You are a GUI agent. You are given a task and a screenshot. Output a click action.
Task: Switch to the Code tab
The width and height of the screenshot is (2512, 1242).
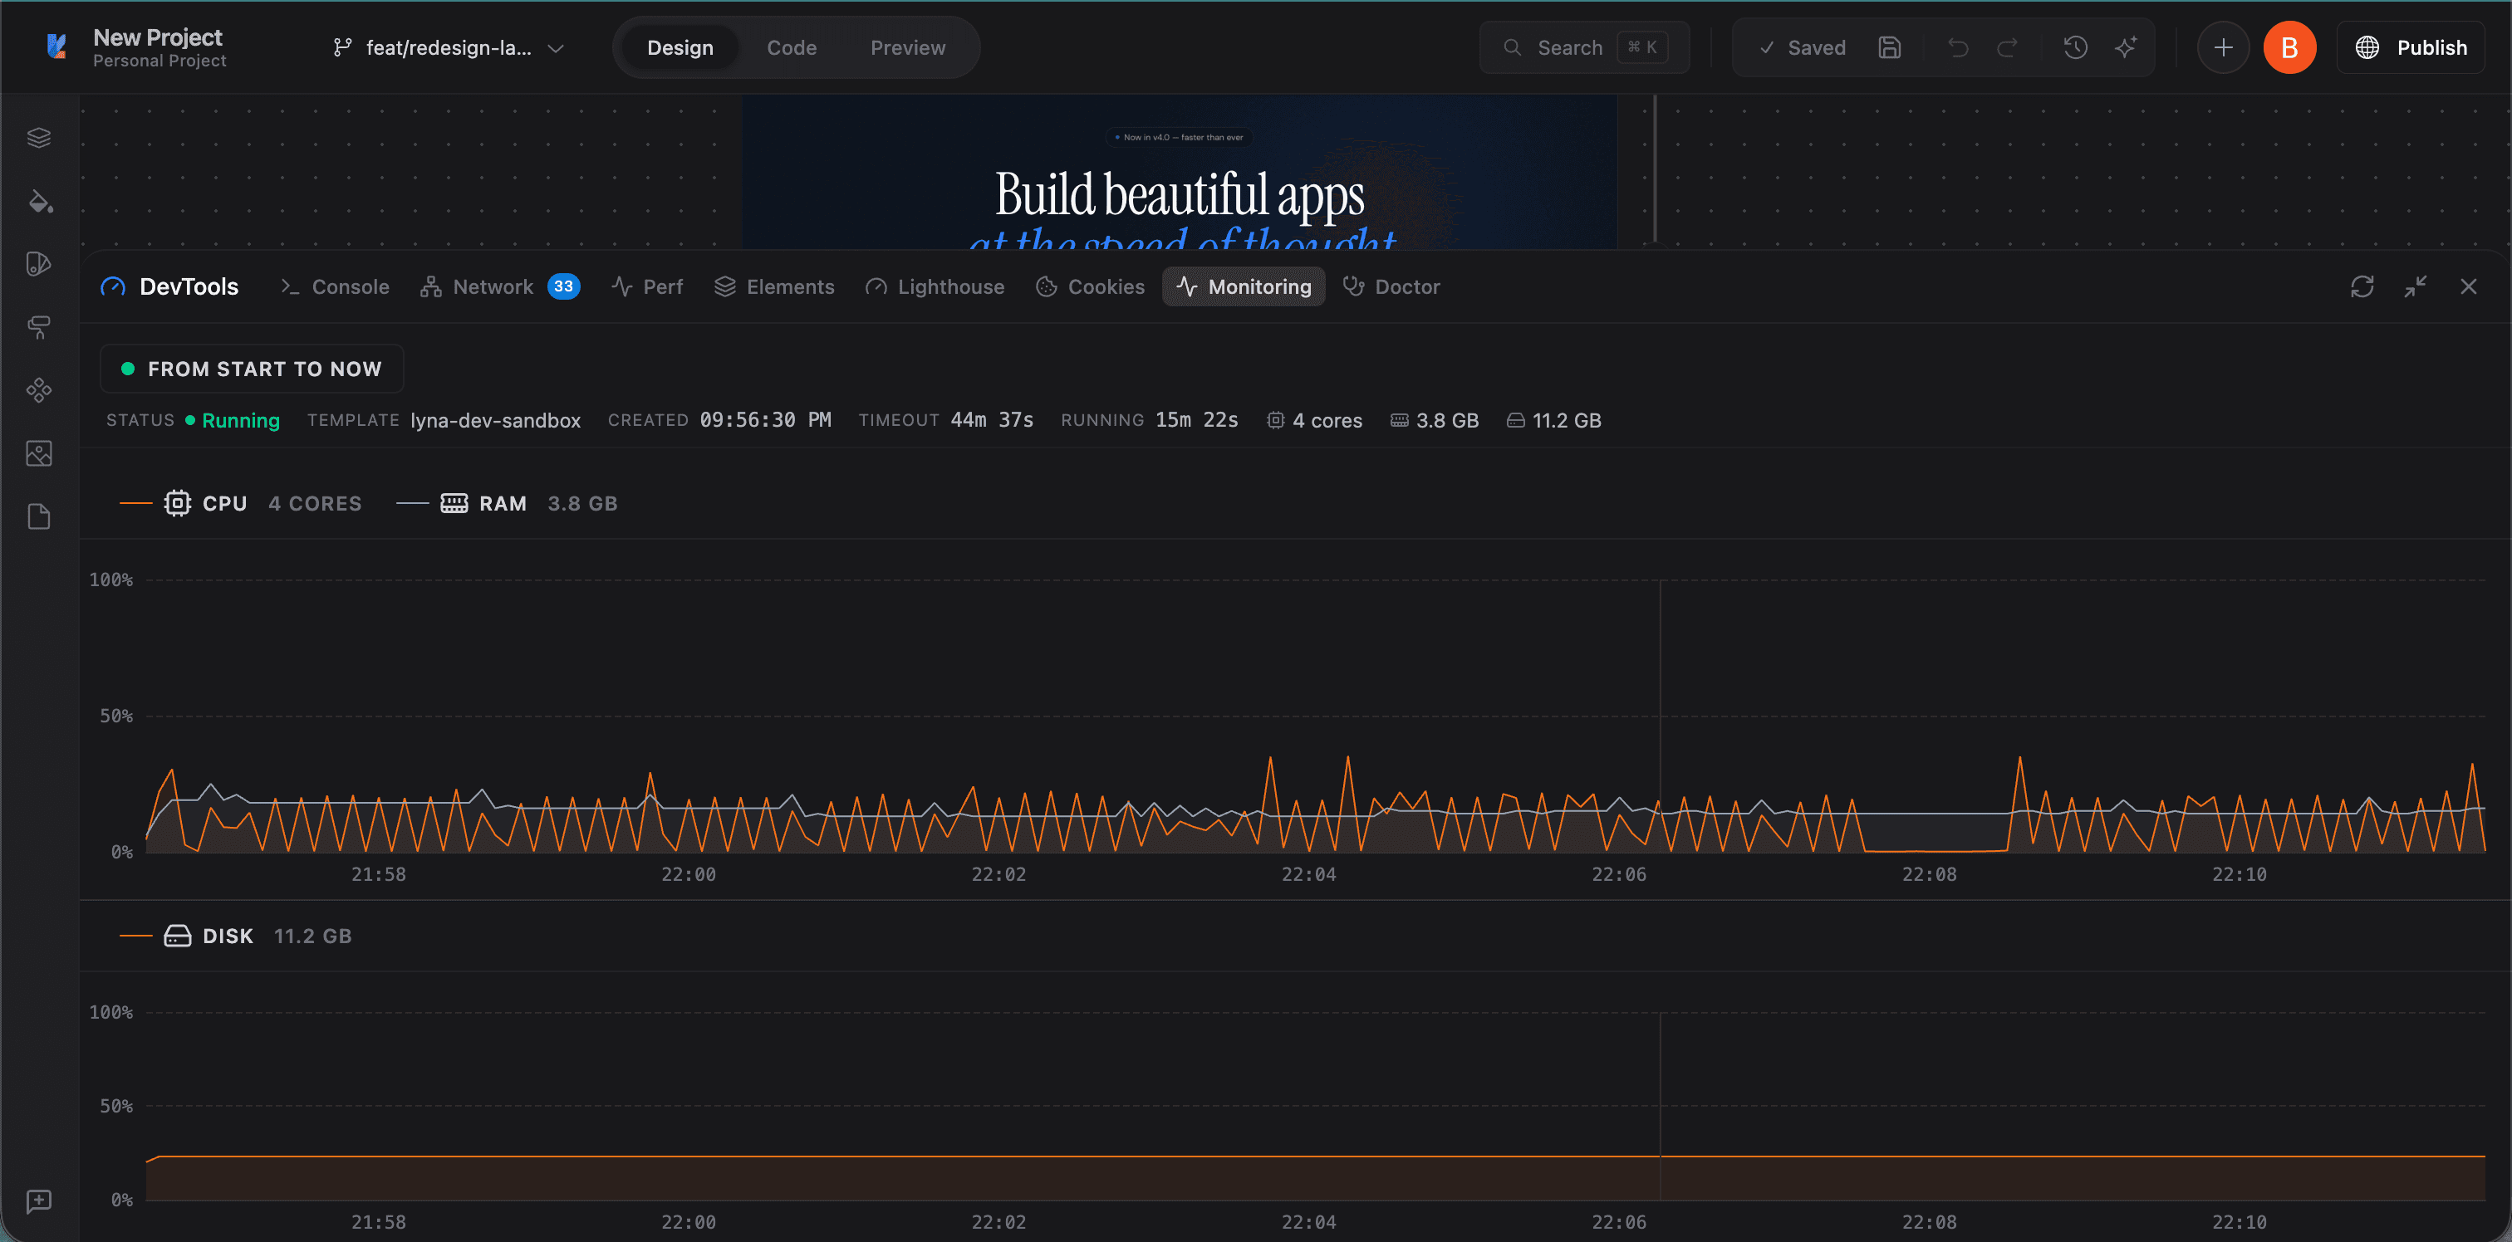(x=791, y=46)
